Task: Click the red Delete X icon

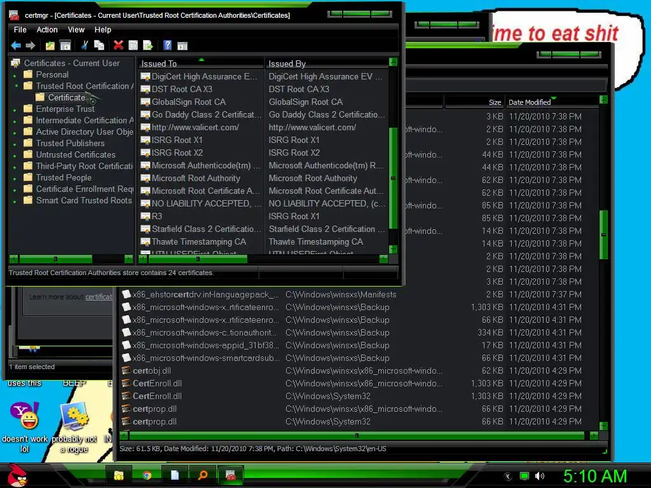Action: click(x=118, y=45)
